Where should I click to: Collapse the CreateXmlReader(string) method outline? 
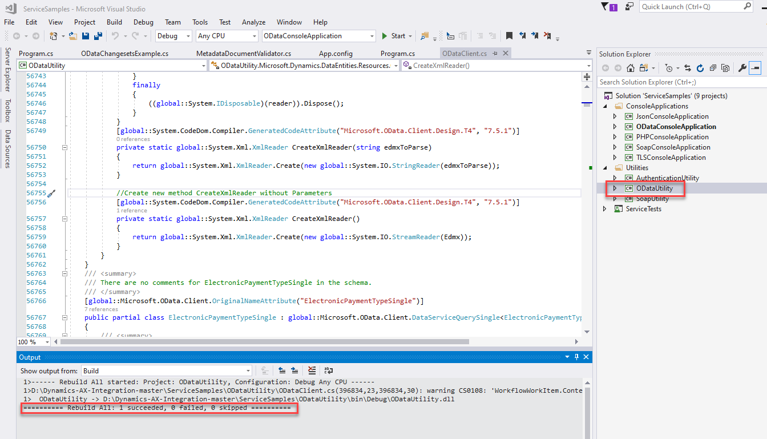(64, 147)
